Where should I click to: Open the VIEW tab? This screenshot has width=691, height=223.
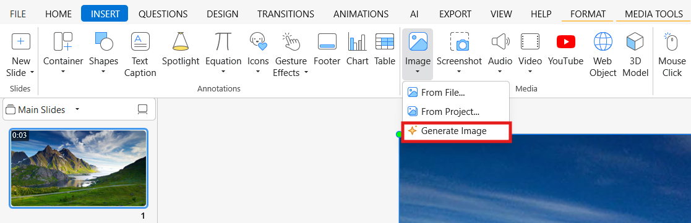click(502, 14)
